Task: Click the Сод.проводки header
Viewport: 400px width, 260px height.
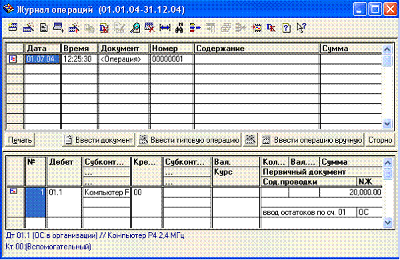Action: pos(309,182)
